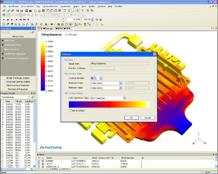Adjust the playback speed stepper arrows
The height and width of the screenshot is (174, 218).
(x=92, y=20)
